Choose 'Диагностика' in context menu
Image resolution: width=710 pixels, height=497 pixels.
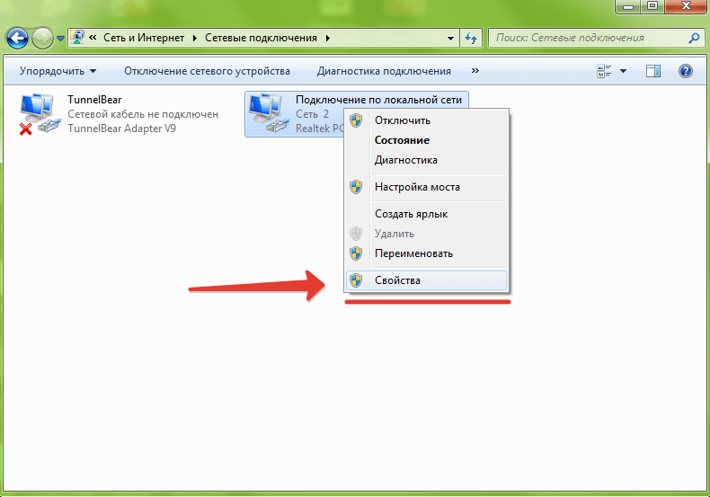pyautogui.click(x=426, y=160)
